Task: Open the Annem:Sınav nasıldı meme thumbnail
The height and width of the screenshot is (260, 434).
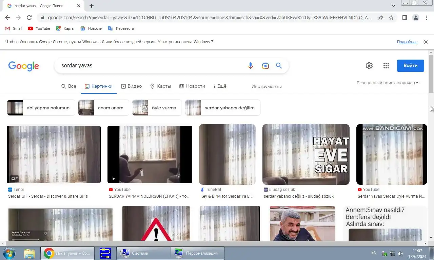Action: point(385,223)
